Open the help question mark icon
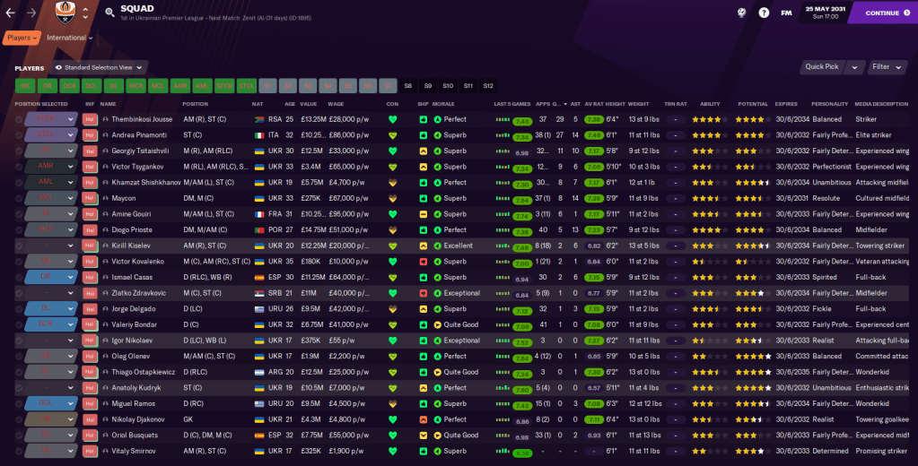918x466 pixels. coord(764,13)
